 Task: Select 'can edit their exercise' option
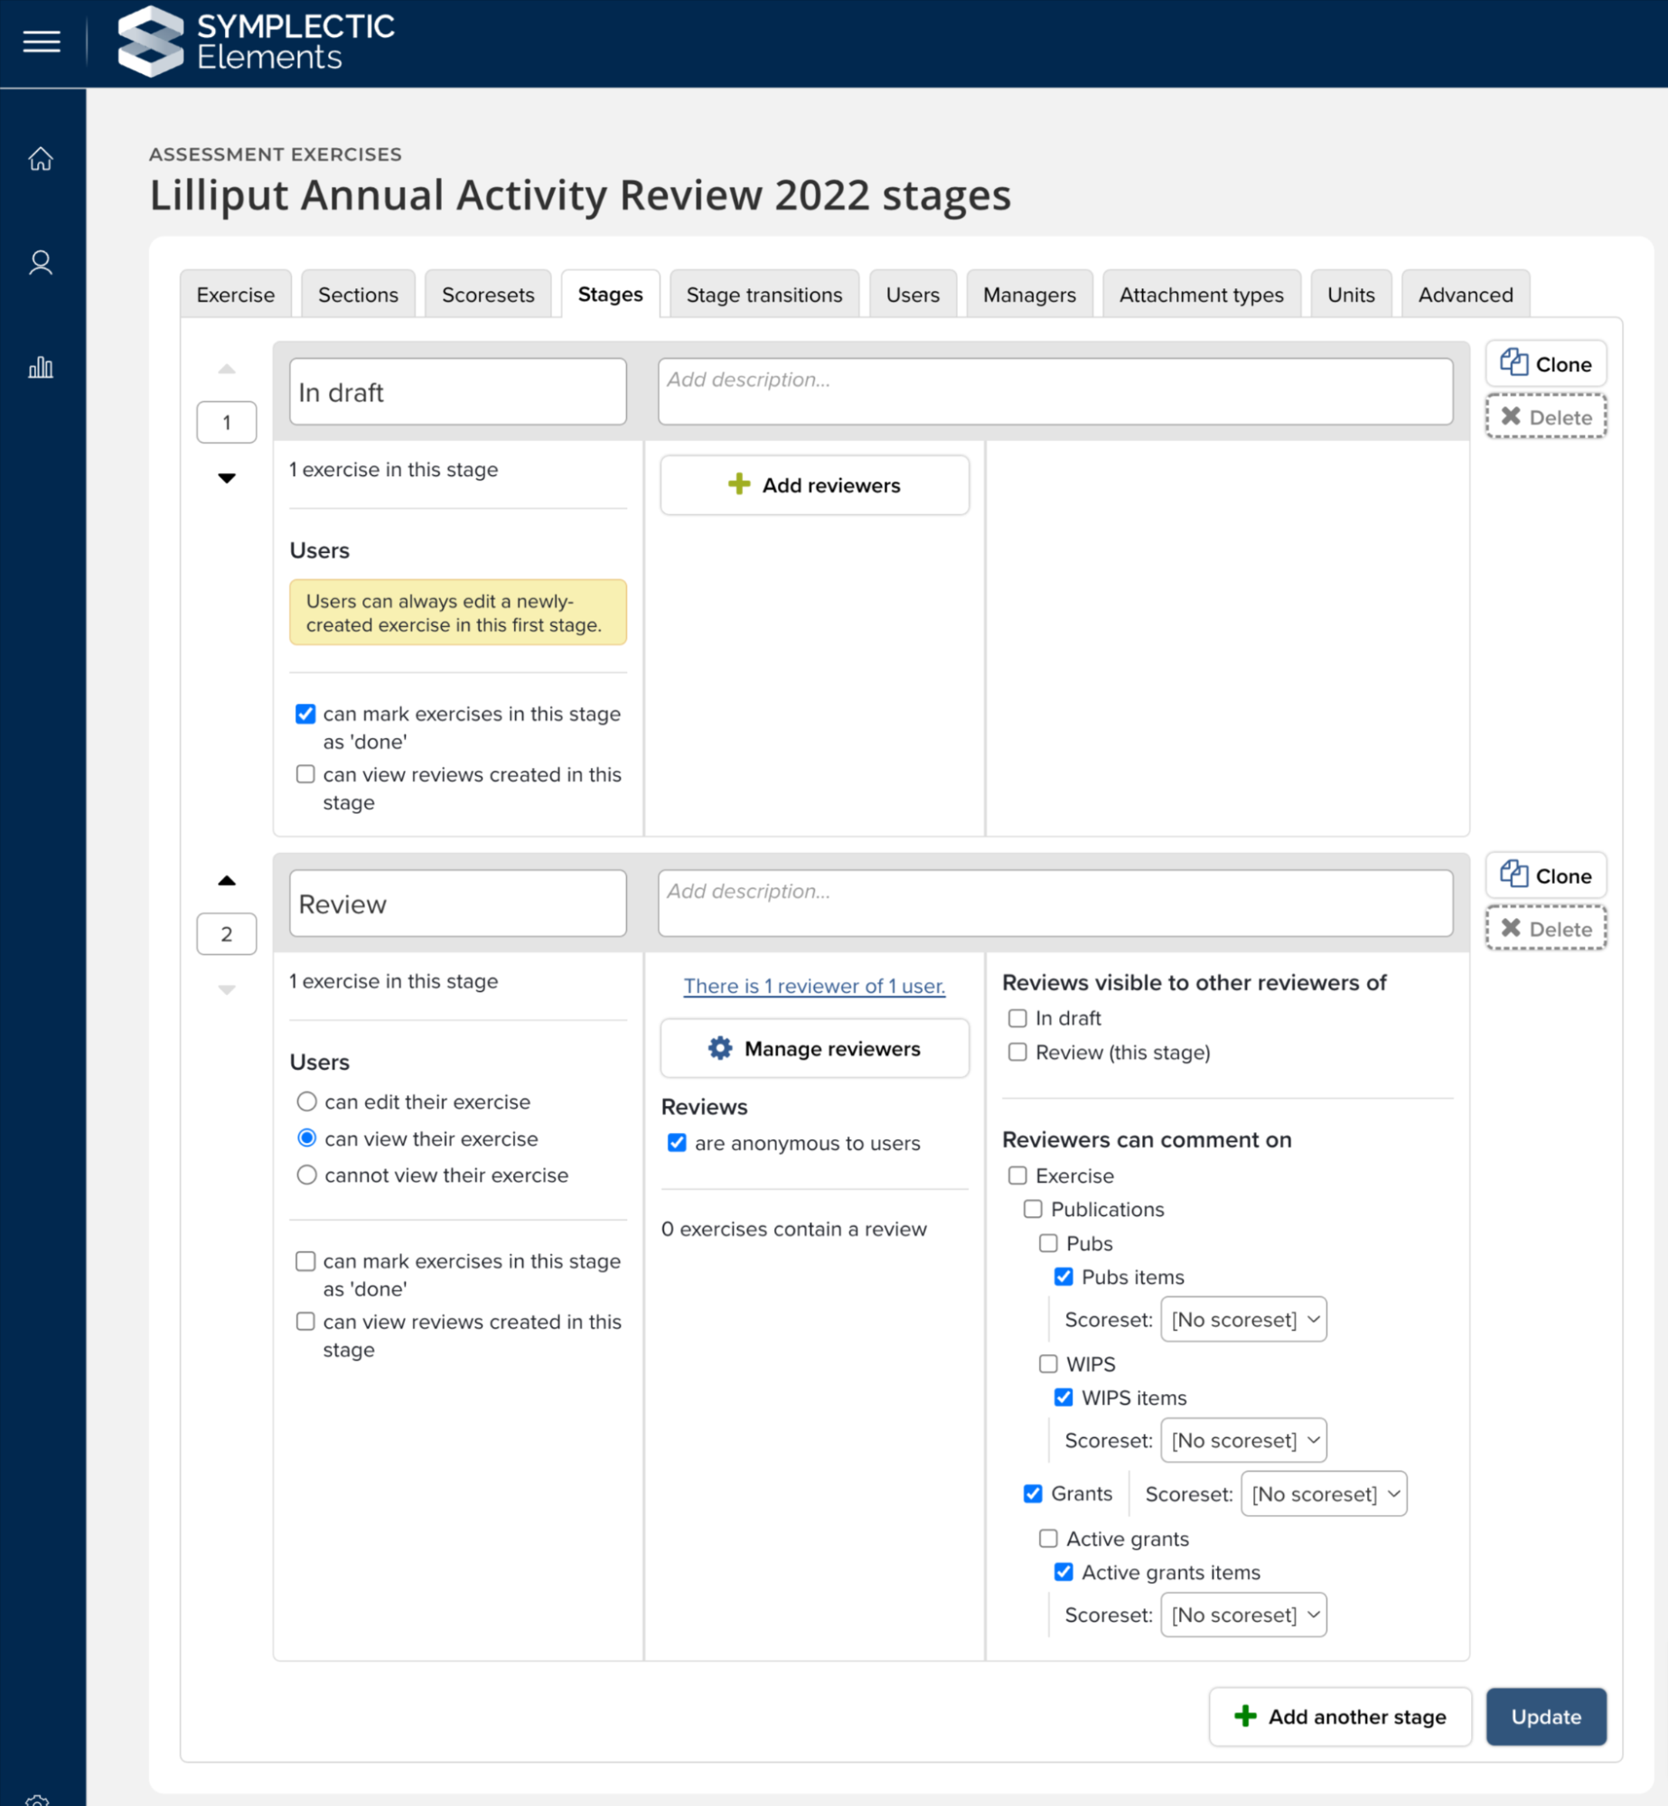(307, 1101)
